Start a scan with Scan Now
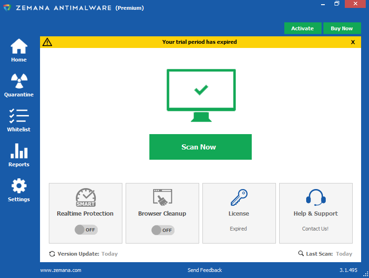 (201, 147)
